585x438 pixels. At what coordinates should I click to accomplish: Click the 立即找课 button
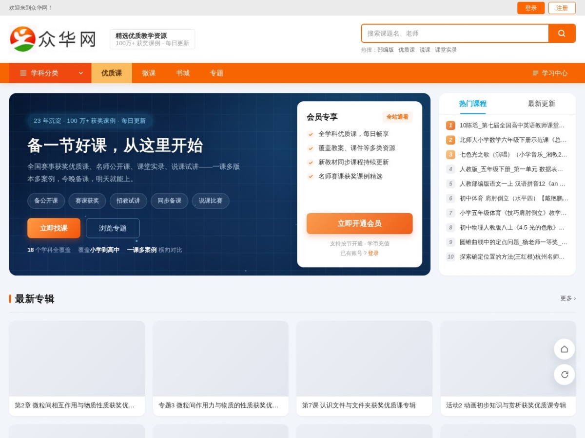tap(54, 228)
